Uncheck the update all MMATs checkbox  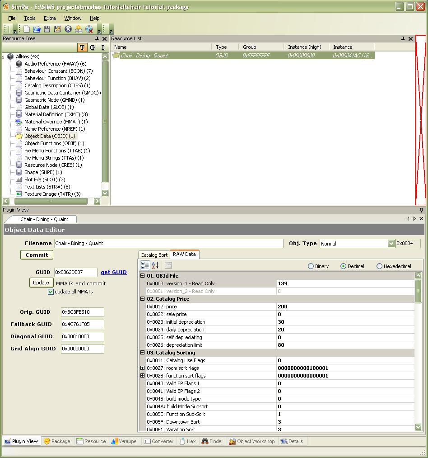(51, 292)
